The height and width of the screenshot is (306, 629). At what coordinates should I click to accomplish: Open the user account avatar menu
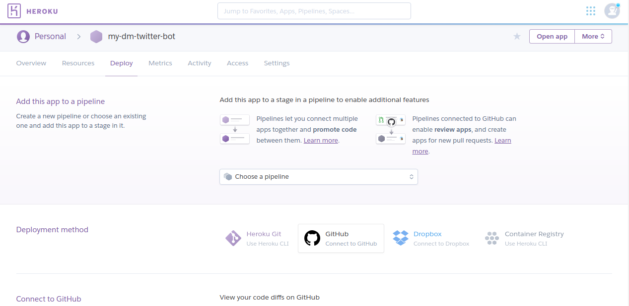[612, 11]
